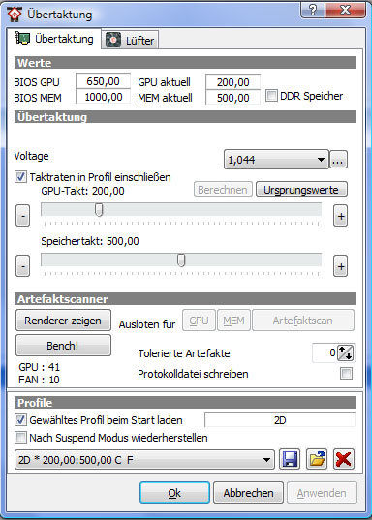Enable Nach Suspend Modus wiederherstellen
Viewport: 372px width, 520px height.
[x=20, y=438]
